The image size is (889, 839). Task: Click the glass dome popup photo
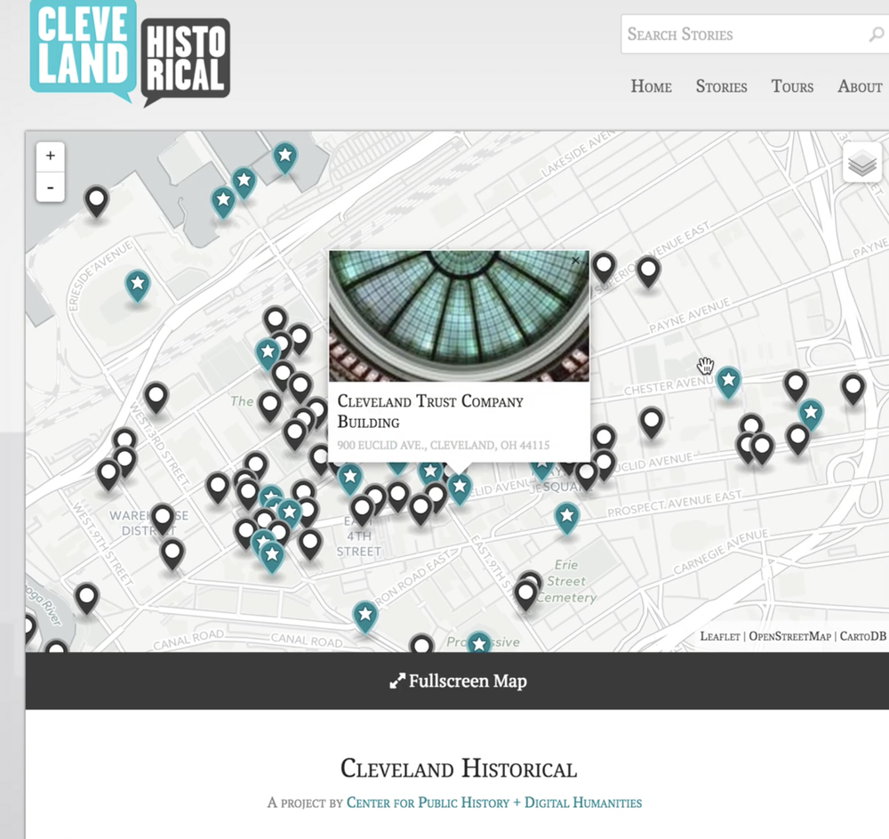pyautogui.click(x=460, y=316)
